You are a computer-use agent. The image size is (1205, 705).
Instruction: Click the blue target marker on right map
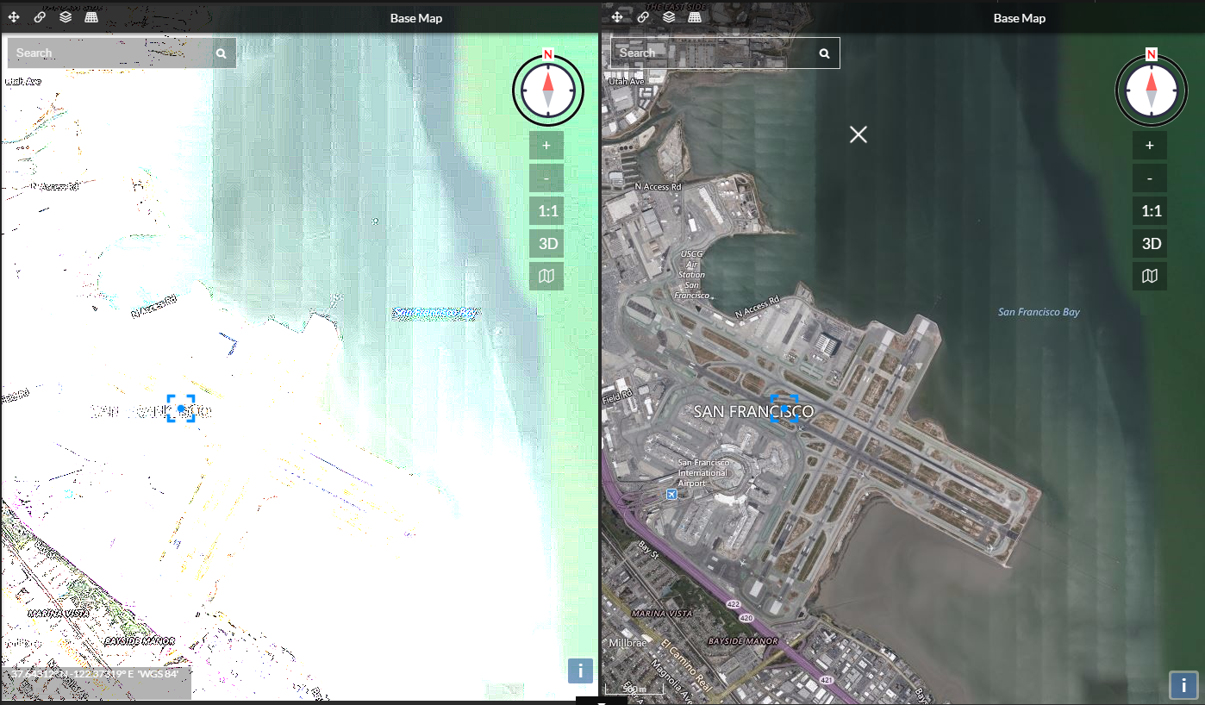pos(784,409)
